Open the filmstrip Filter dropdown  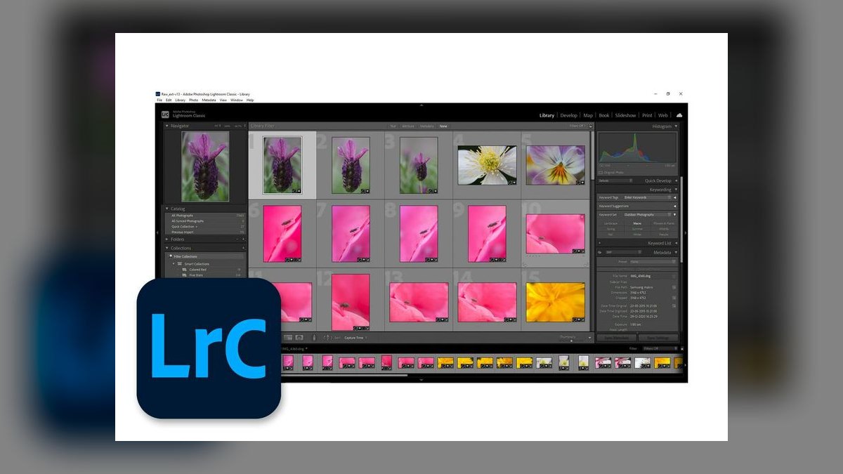pos(662,348)
